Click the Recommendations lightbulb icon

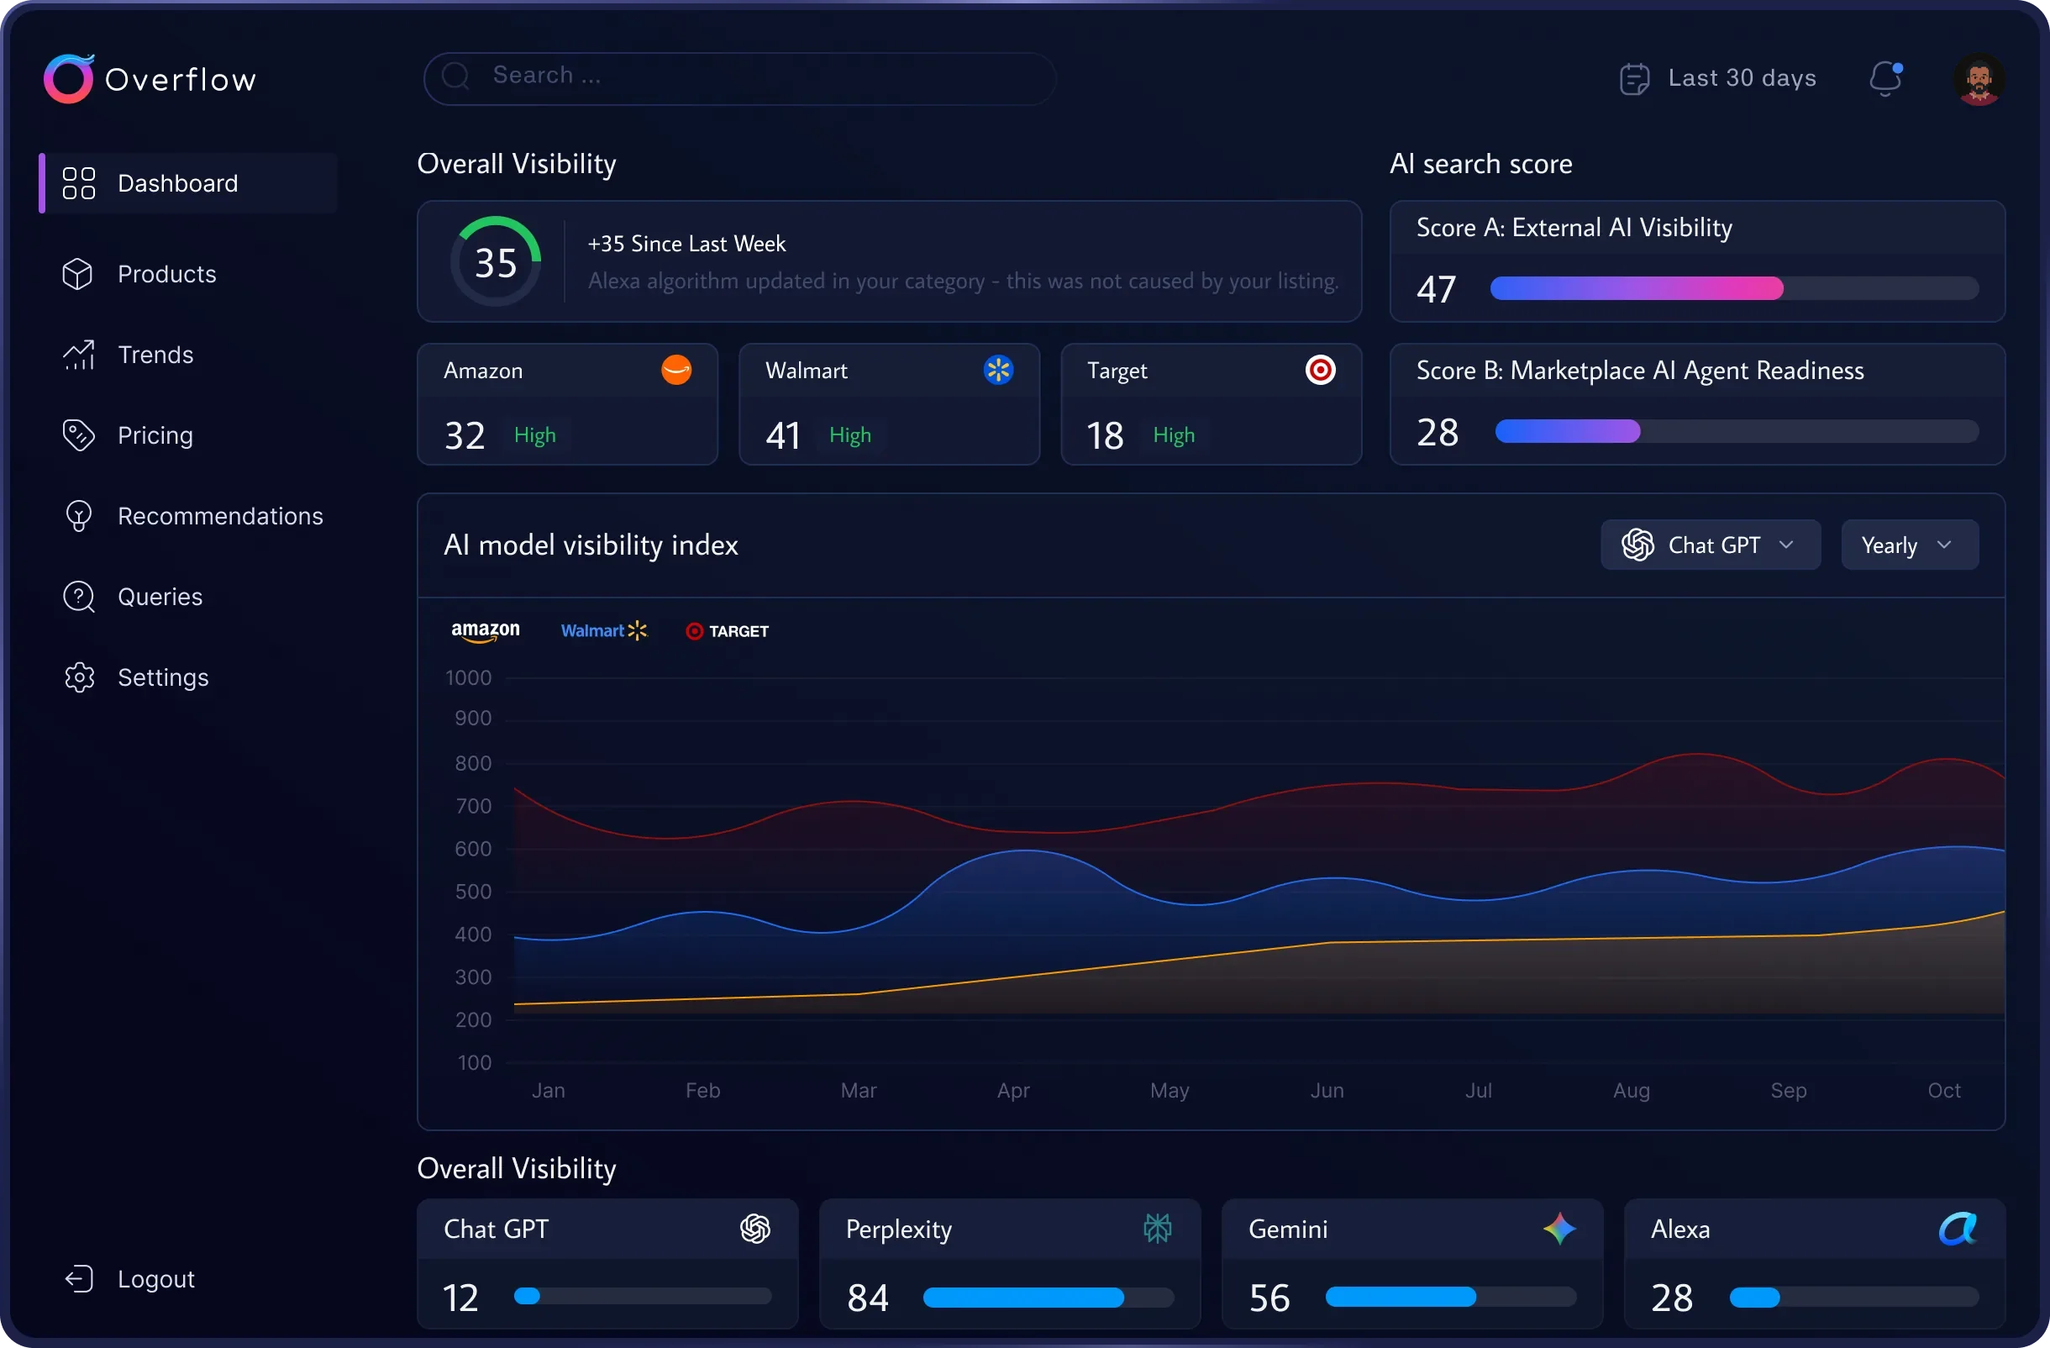click(x=78, y=516)
